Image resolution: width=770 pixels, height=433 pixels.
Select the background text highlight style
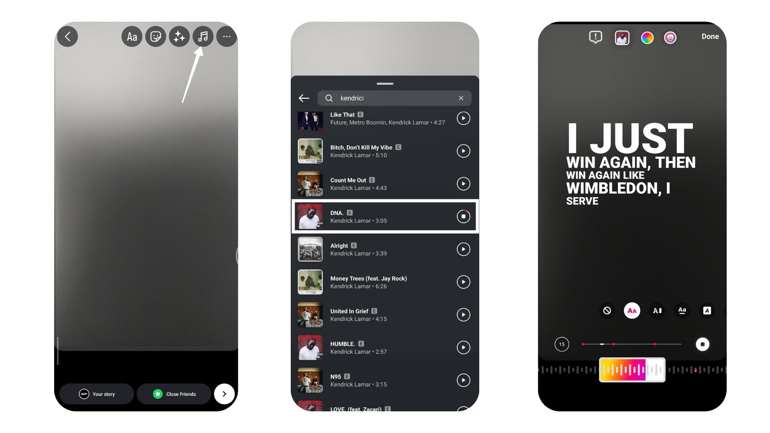[x=707, y=310]
